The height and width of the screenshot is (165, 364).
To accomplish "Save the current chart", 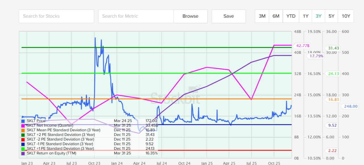I will (229, 16).
